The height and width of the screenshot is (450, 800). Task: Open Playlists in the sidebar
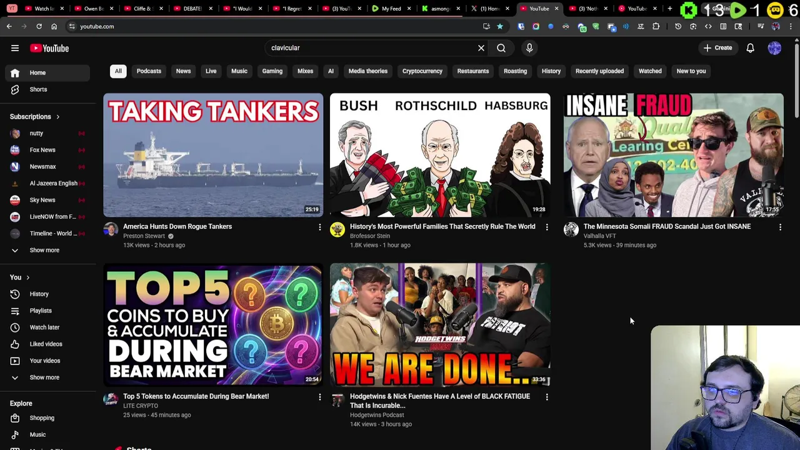tap(47, 311)
